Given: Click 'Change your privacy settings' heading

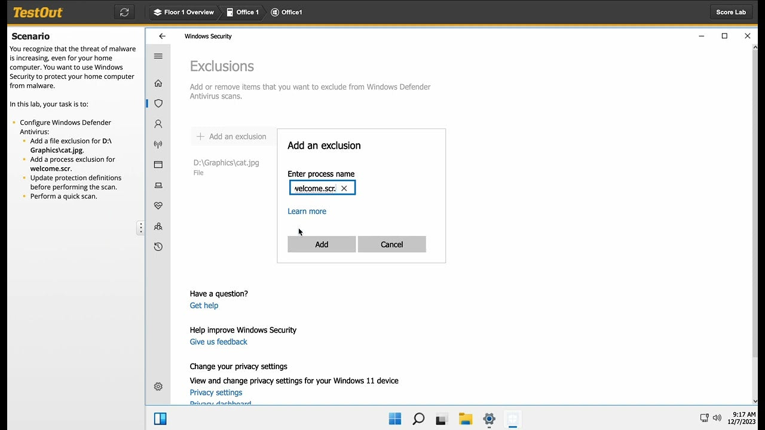Looking at the screenshot, I should tap(238, 367).
